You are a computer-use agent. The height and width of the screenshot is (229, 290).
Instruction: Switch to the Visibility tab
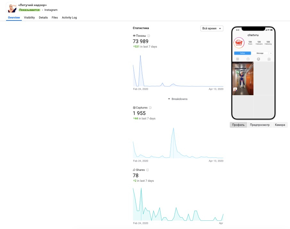tap(29, 18)
